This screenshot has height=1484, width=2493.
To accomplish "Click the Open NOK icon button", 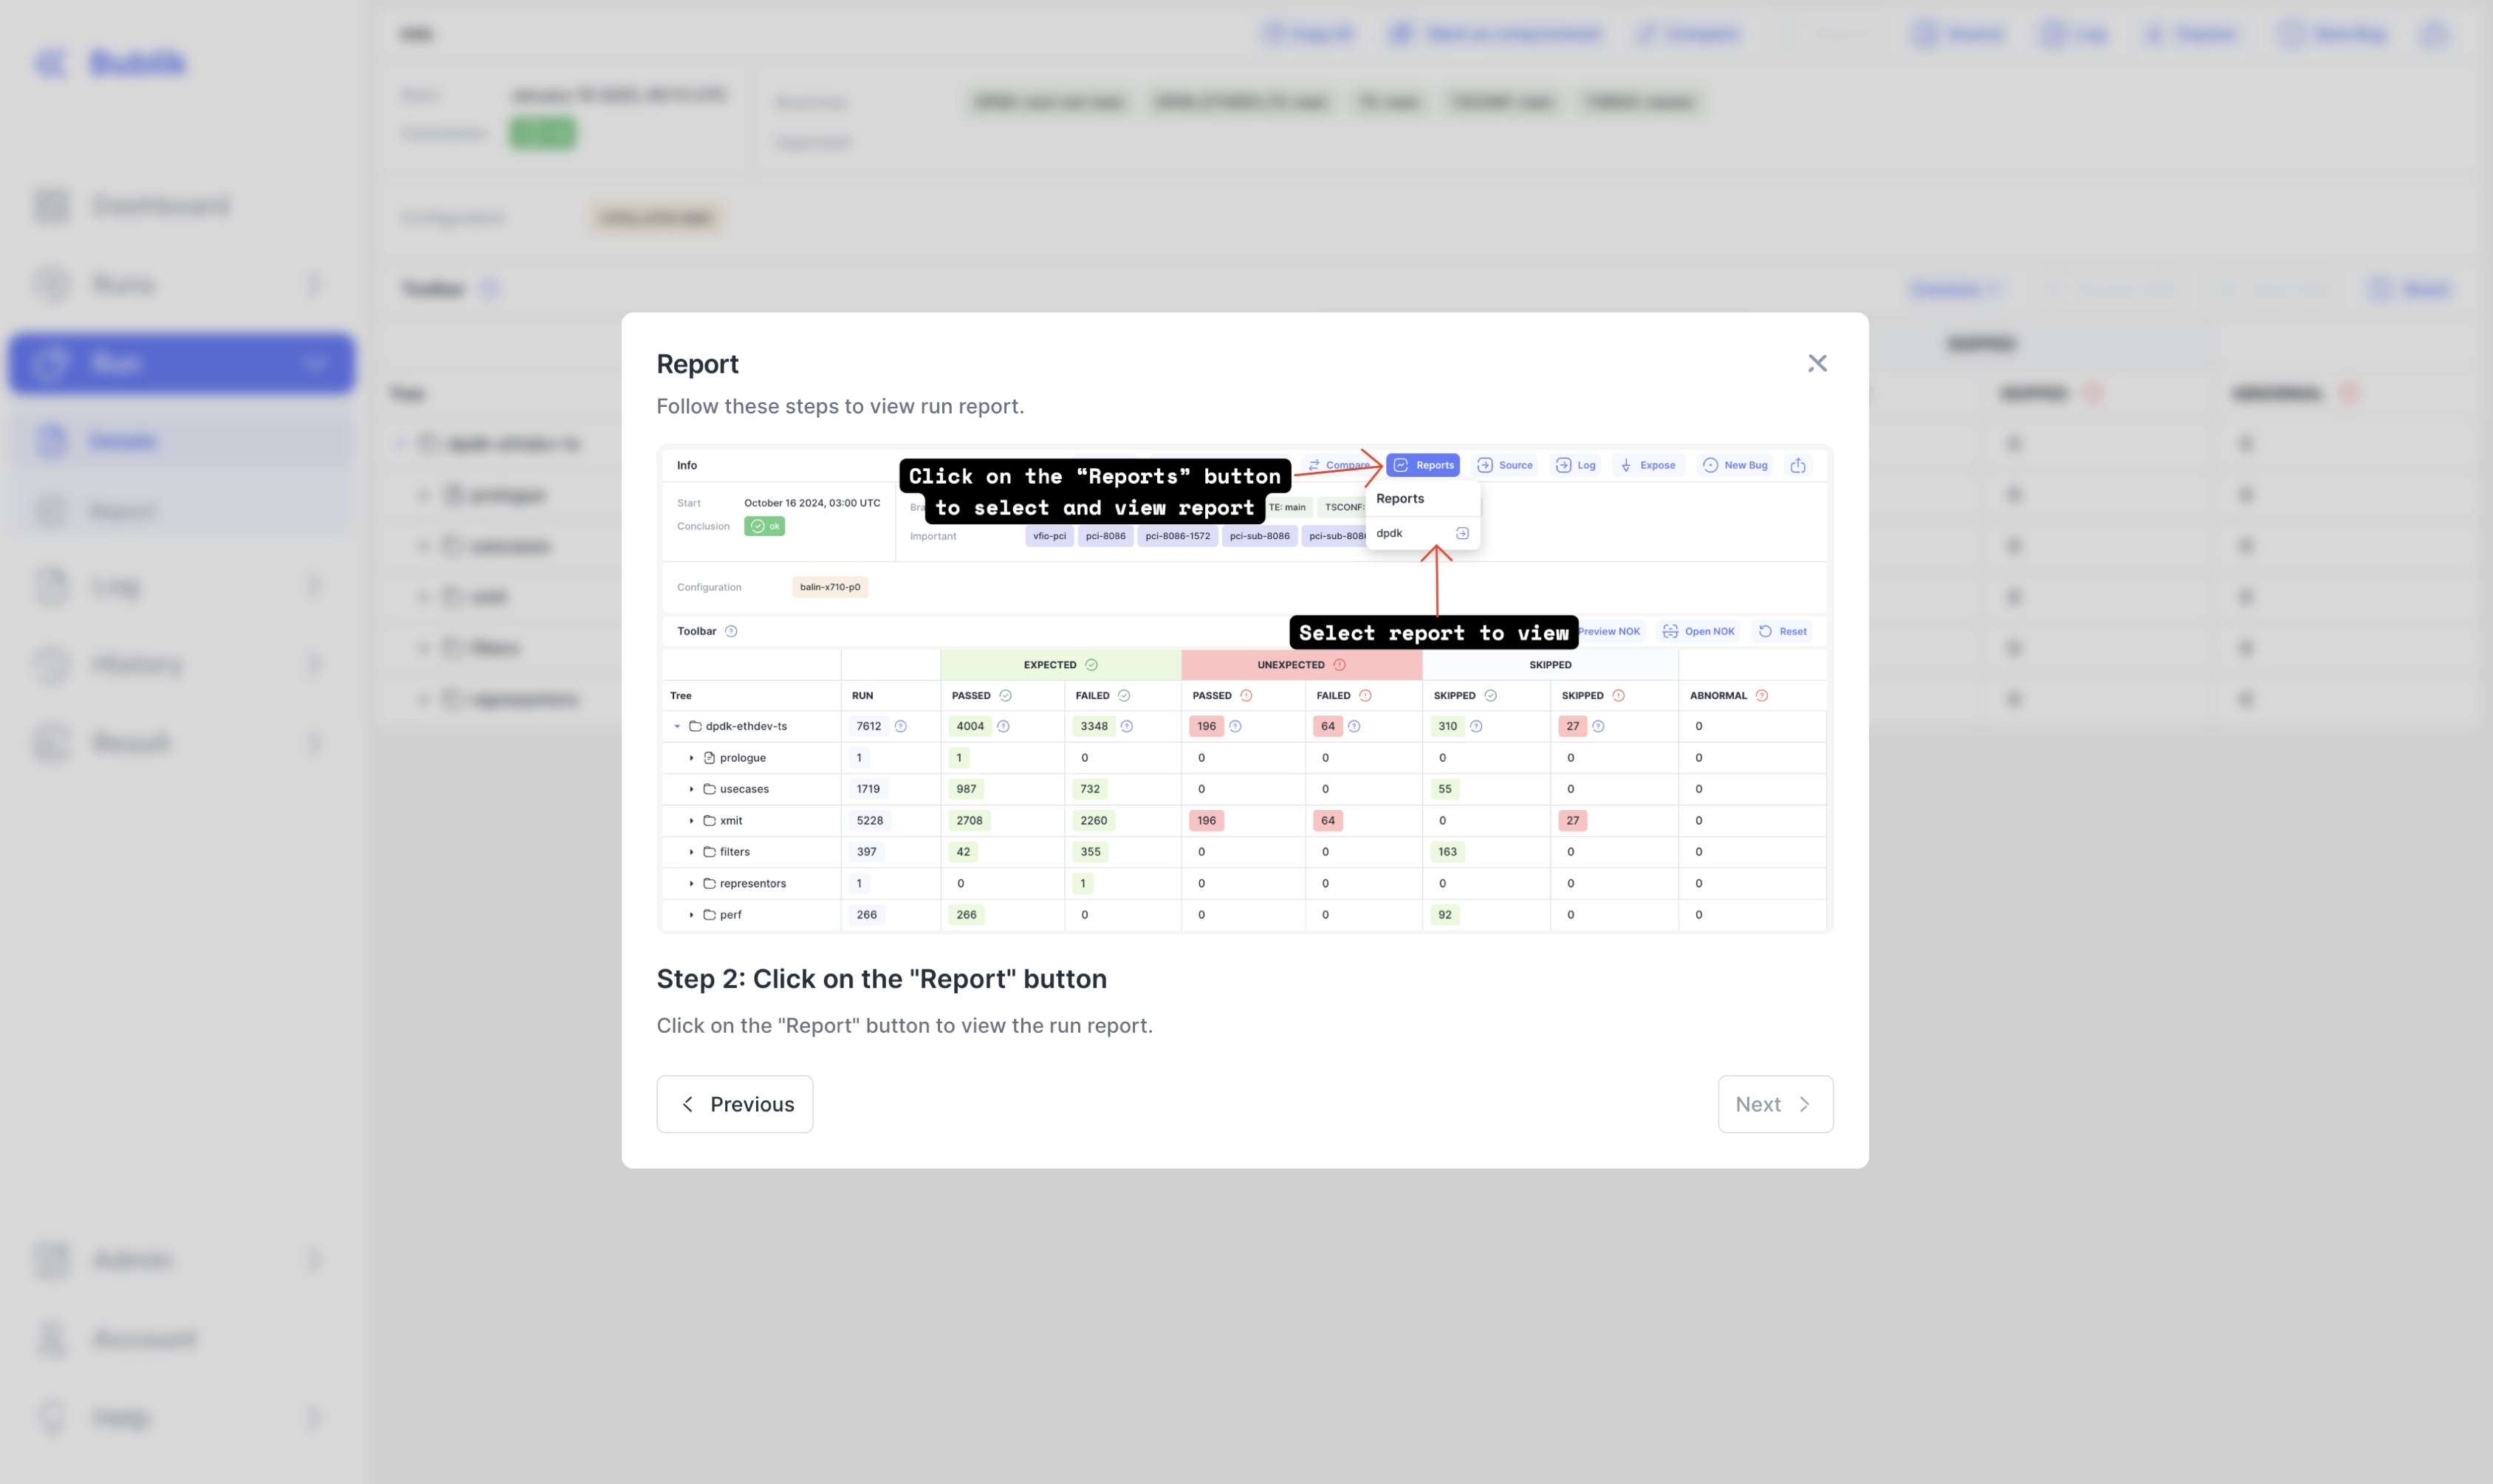I will pyautogui.click(x=1670, y=631).
